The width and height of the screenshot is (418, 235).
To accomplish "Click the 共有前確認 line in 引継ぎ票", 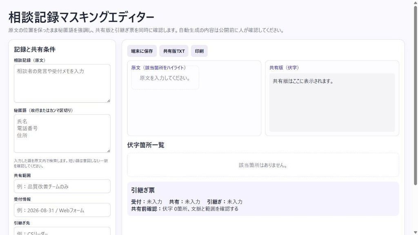I will [x=185, y=209].
